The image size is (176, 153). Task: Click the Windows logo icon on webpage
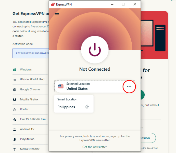pos(15,70)
